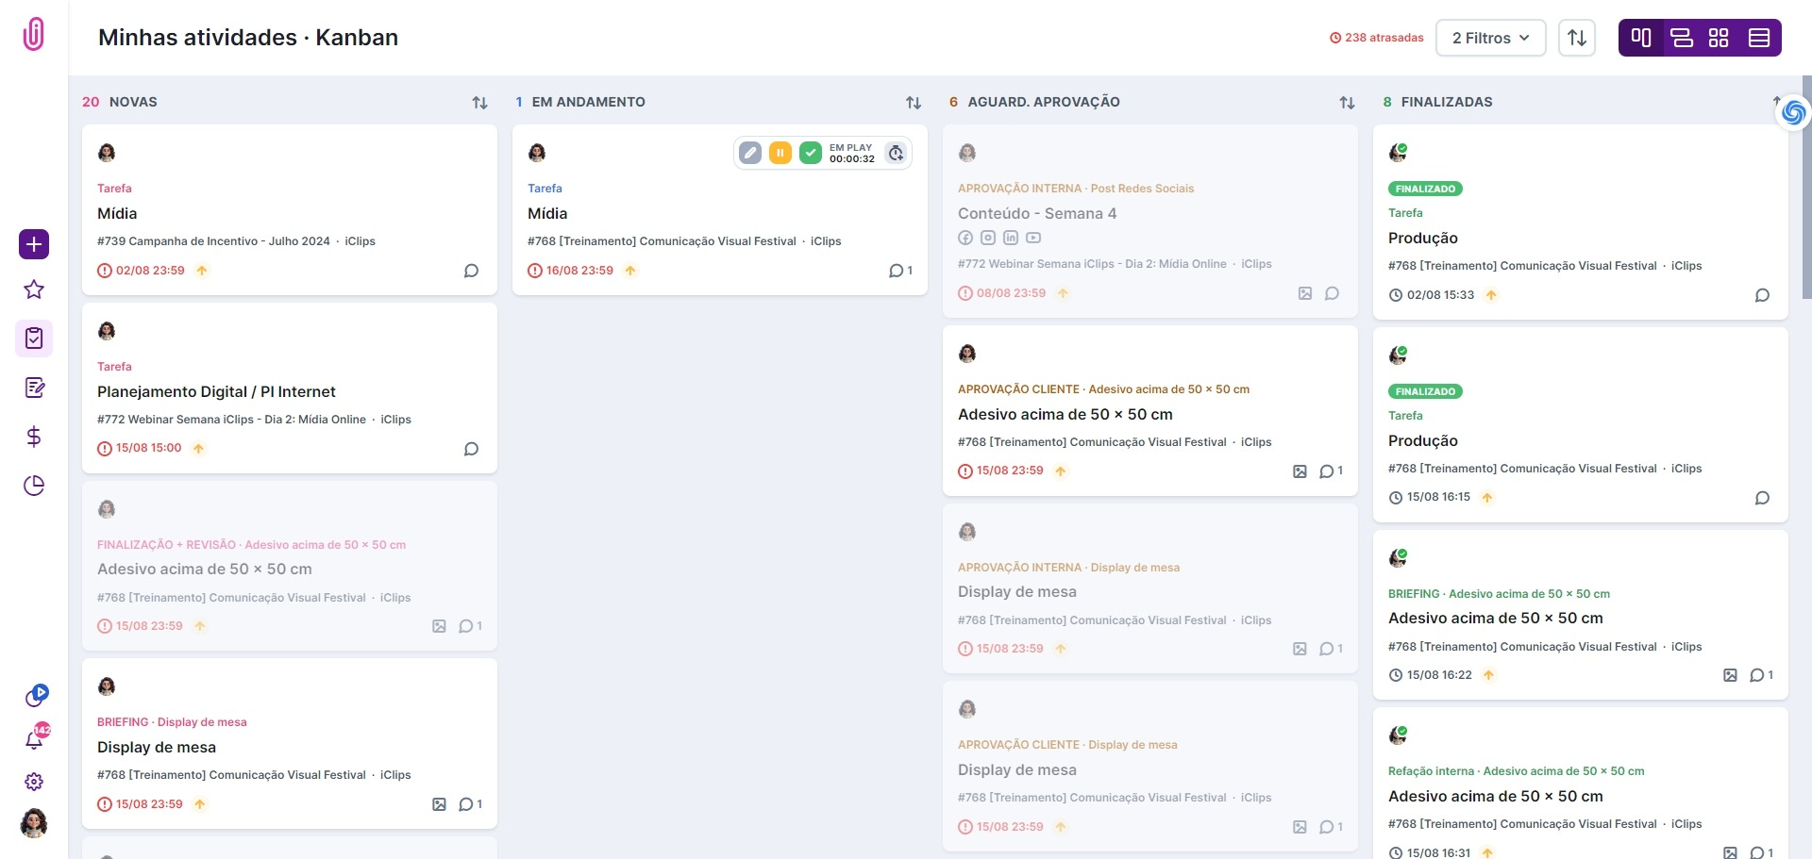
Task: Sort the EM ANDAMENTO column
Action: pyautogui.click(x=914, y=103)
